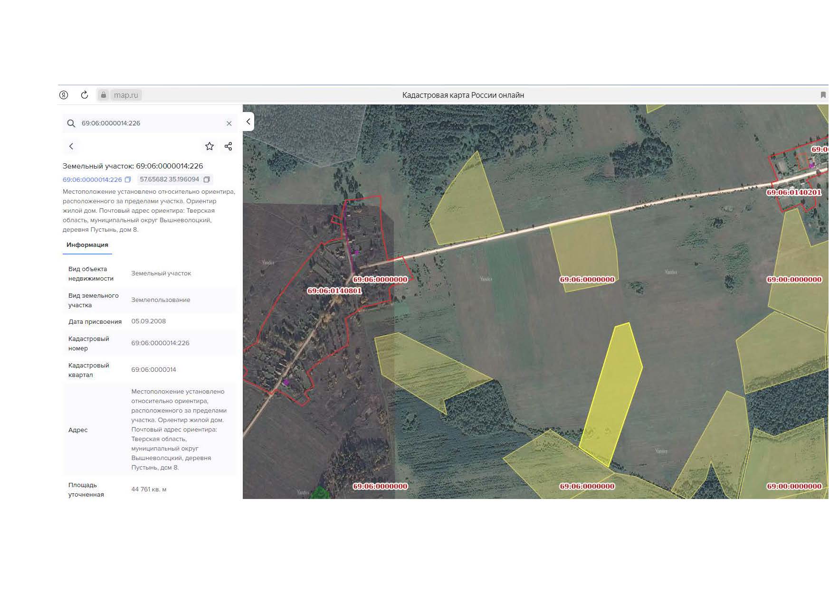Add parcel to favorites with star icon

click(x=210, y=146)
